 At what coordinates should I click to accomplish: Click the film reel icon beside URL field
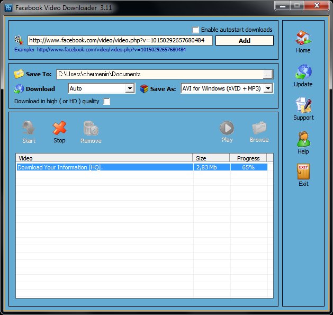click(19, 40)
